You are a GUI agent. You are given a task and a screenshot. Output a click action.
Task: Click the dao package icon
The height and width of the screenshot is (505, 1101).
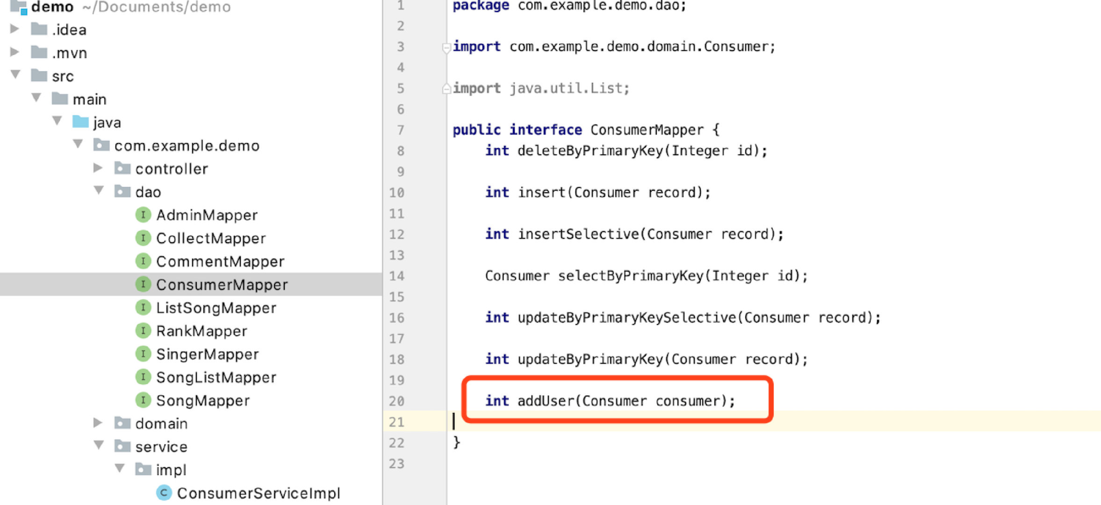point(122,191)
